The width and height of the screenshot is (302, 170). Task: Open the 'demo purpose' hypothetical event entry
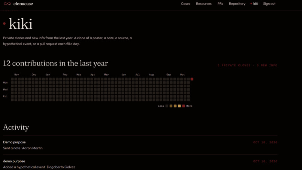pos(140,164)
